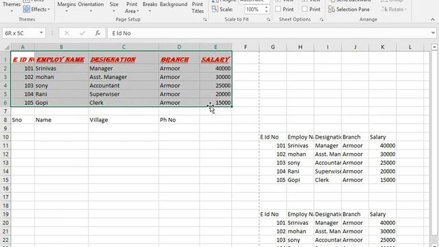Click the EMPLOY NAME header cell
Viewport: 439px width, 247px height.
click(61, 58)
